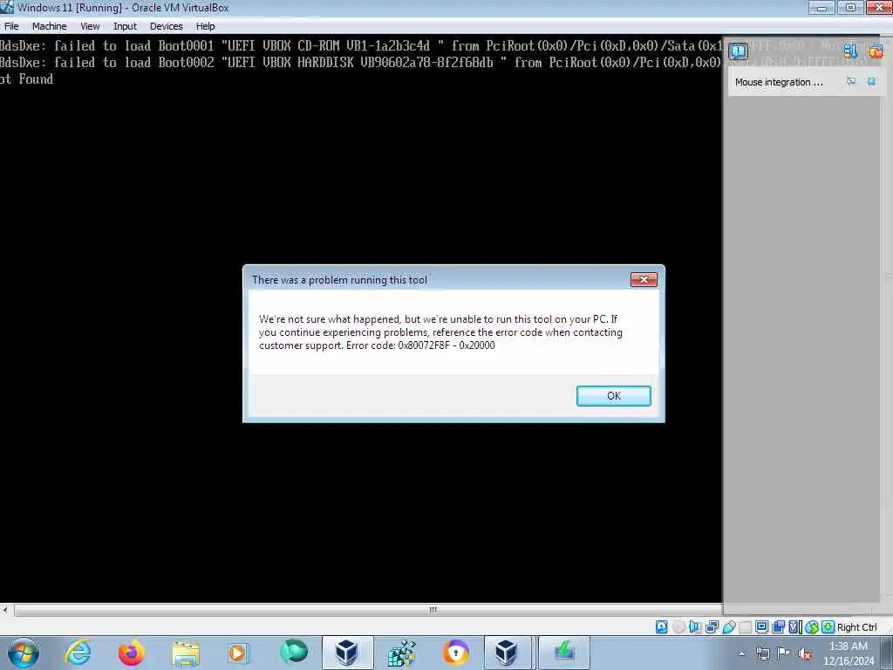The width and height of the screenshot is (893, 670).
Task: Click the scroll left arrow of VM view
Action: pos(5,610)
